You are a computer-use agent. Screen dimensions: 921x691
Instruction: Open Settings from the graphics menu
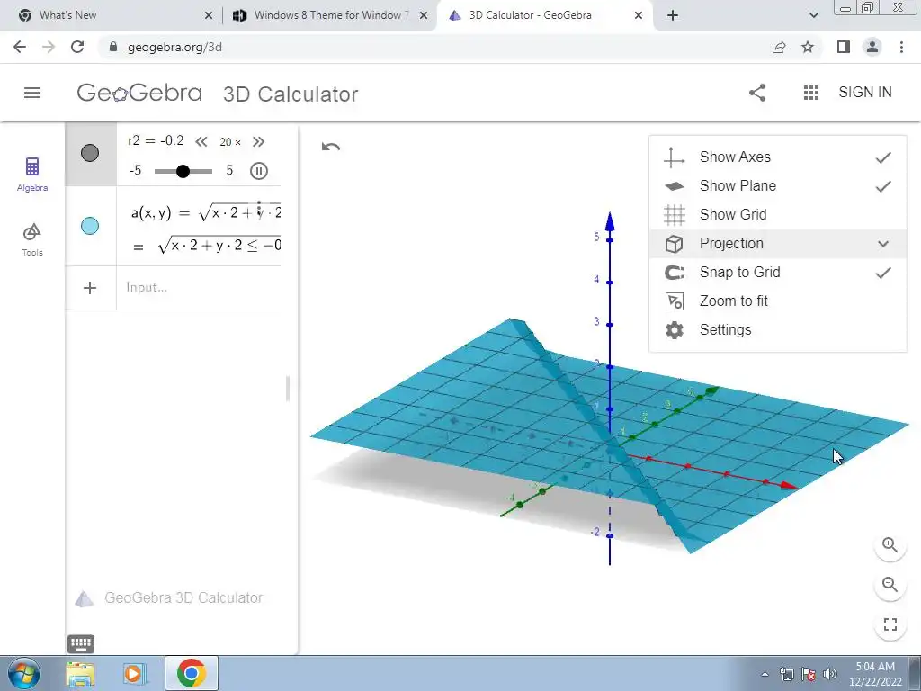(778, 329)
